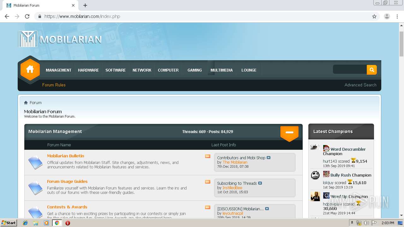Screen dimensions: 404x227
Task: Open The Mobilarian user profile
Action: click(x=235, y=162)
